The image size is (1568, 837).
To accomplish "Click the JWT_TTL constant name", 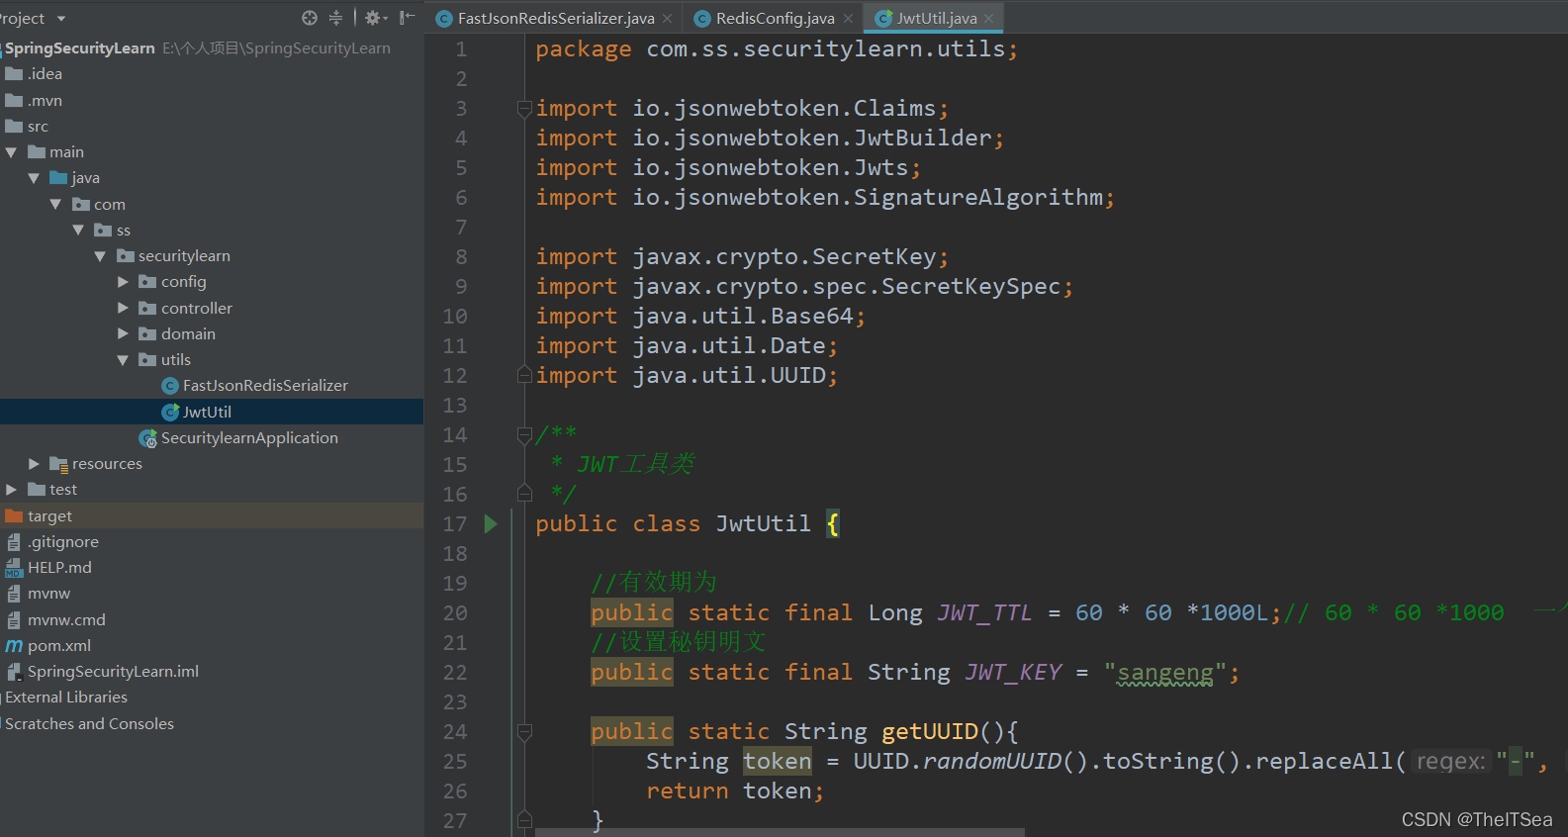I will (984, 613).
